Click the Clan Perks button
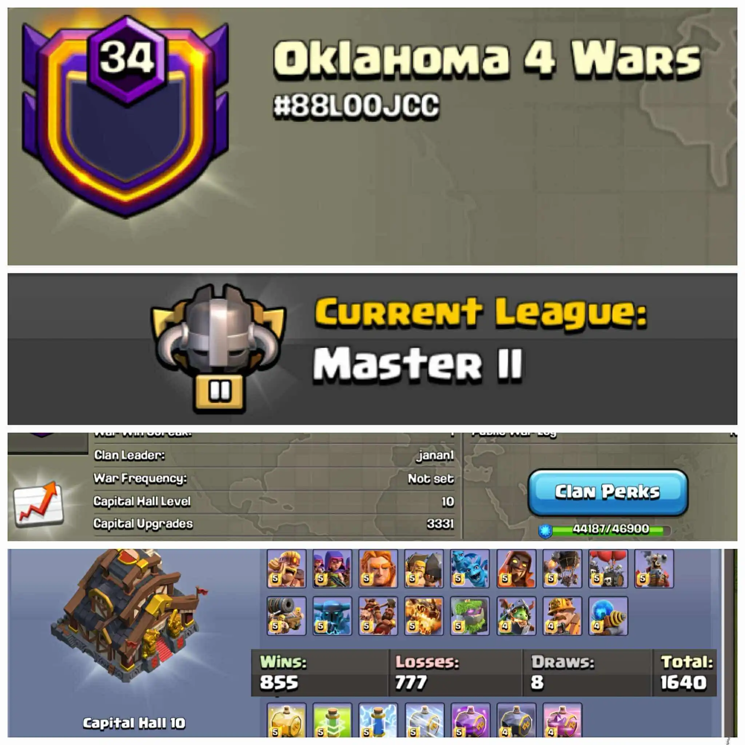Image resolution: width=745 pixels, height=745 pixels. click(608, 493)
